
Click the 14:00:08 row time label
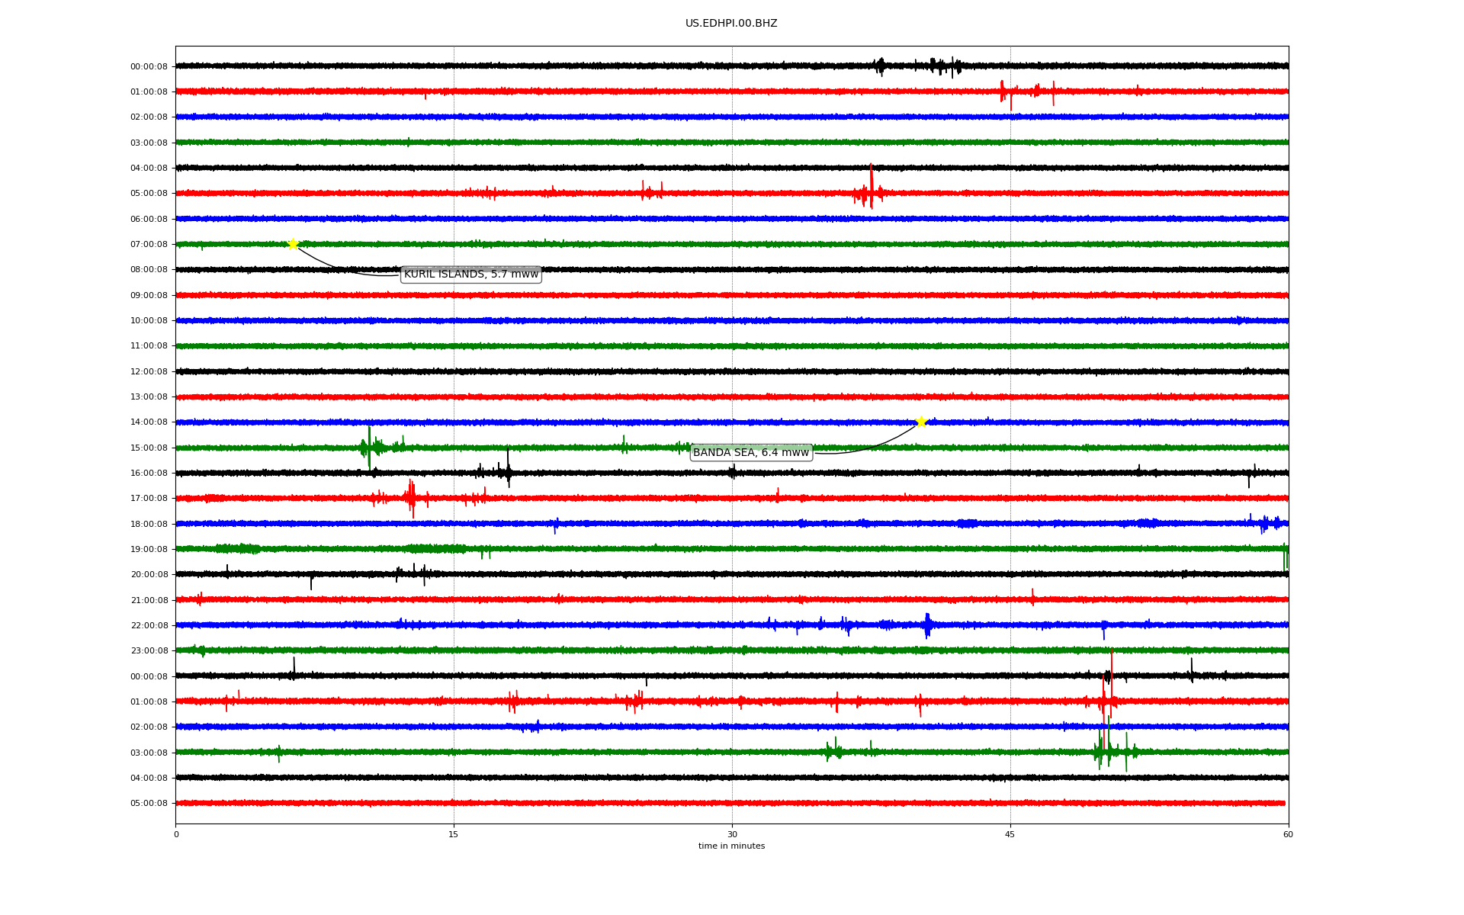(x=149, y=422)
